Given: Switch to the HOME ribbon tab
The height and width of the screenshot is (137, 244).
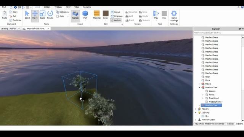Looking at the screenshot, I should point(37,7).
